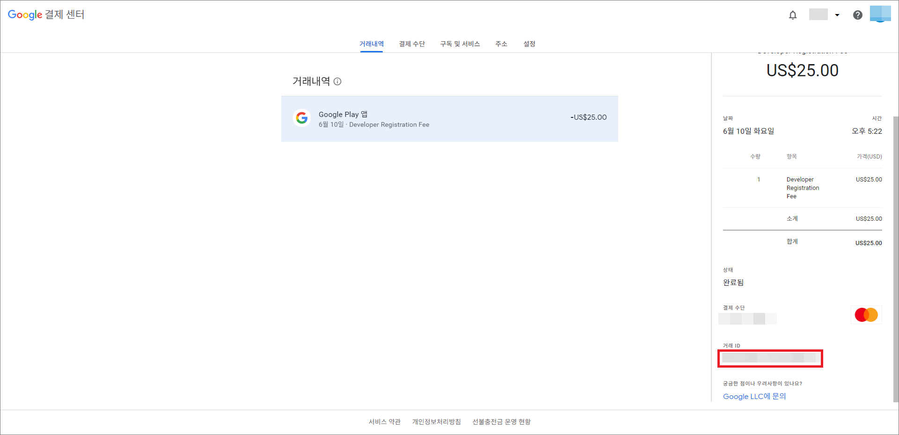Click the 소계 subtotal US$25.00 value
The image size is (899, 435).
coord(869,218)
